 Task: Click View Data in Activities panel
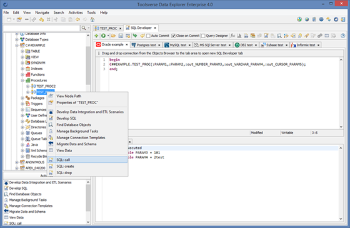click(x=16, y=217)
